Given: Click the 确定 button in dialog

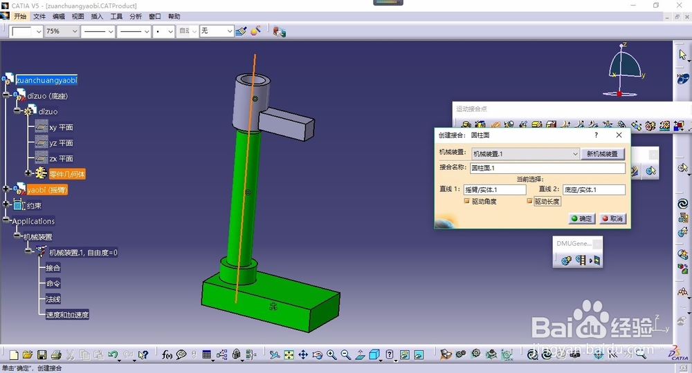Looking at the screenshot, I should (x=582, y=218).
